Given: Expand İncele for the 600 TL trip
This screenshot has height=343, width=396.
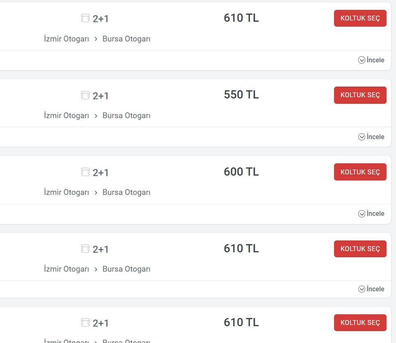Looking at the screenshot, I should pos(371,213).
